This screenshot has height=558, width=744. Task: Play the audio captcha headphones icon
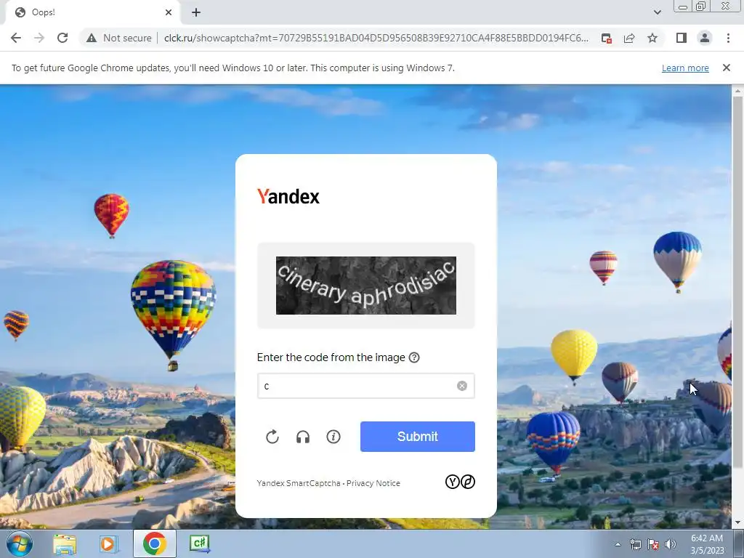click(x=303, y=437)
